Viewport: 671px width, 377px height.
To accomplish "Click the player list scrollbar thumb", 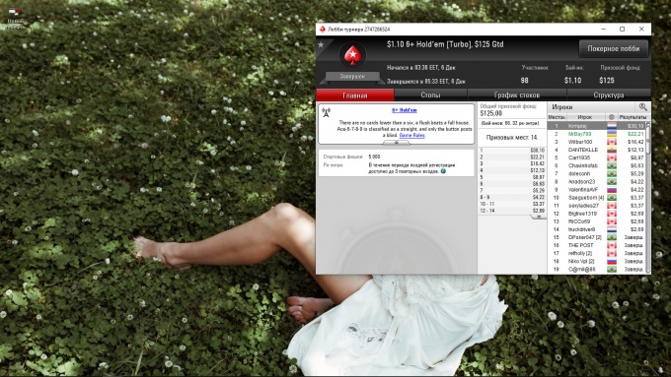I will 648,140.
